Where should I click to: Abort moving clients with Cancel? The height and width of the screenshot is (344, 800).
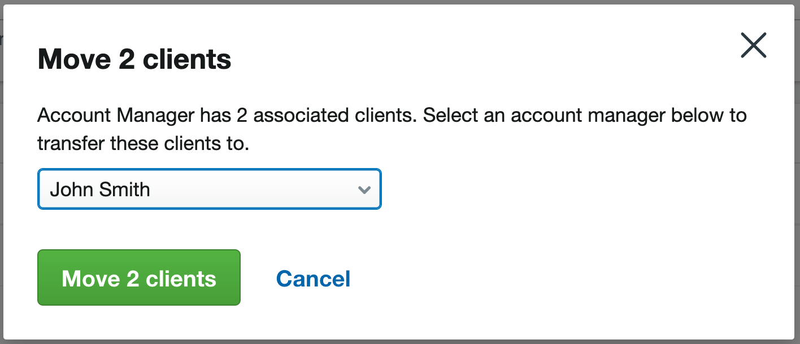pyautogui.click(x=313, y=279)
